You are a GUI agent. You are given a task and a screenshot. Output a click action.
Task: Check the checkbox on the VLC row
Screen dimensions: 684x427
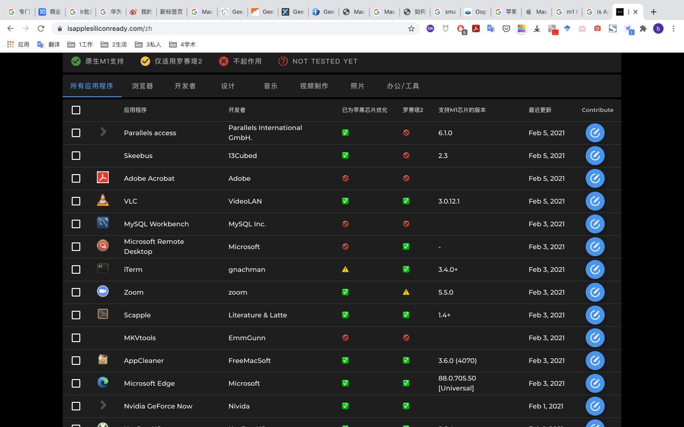[x=76, y=201]
